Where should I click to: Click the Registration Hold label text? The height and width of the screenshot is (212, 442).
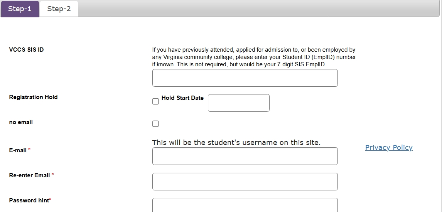33,97
